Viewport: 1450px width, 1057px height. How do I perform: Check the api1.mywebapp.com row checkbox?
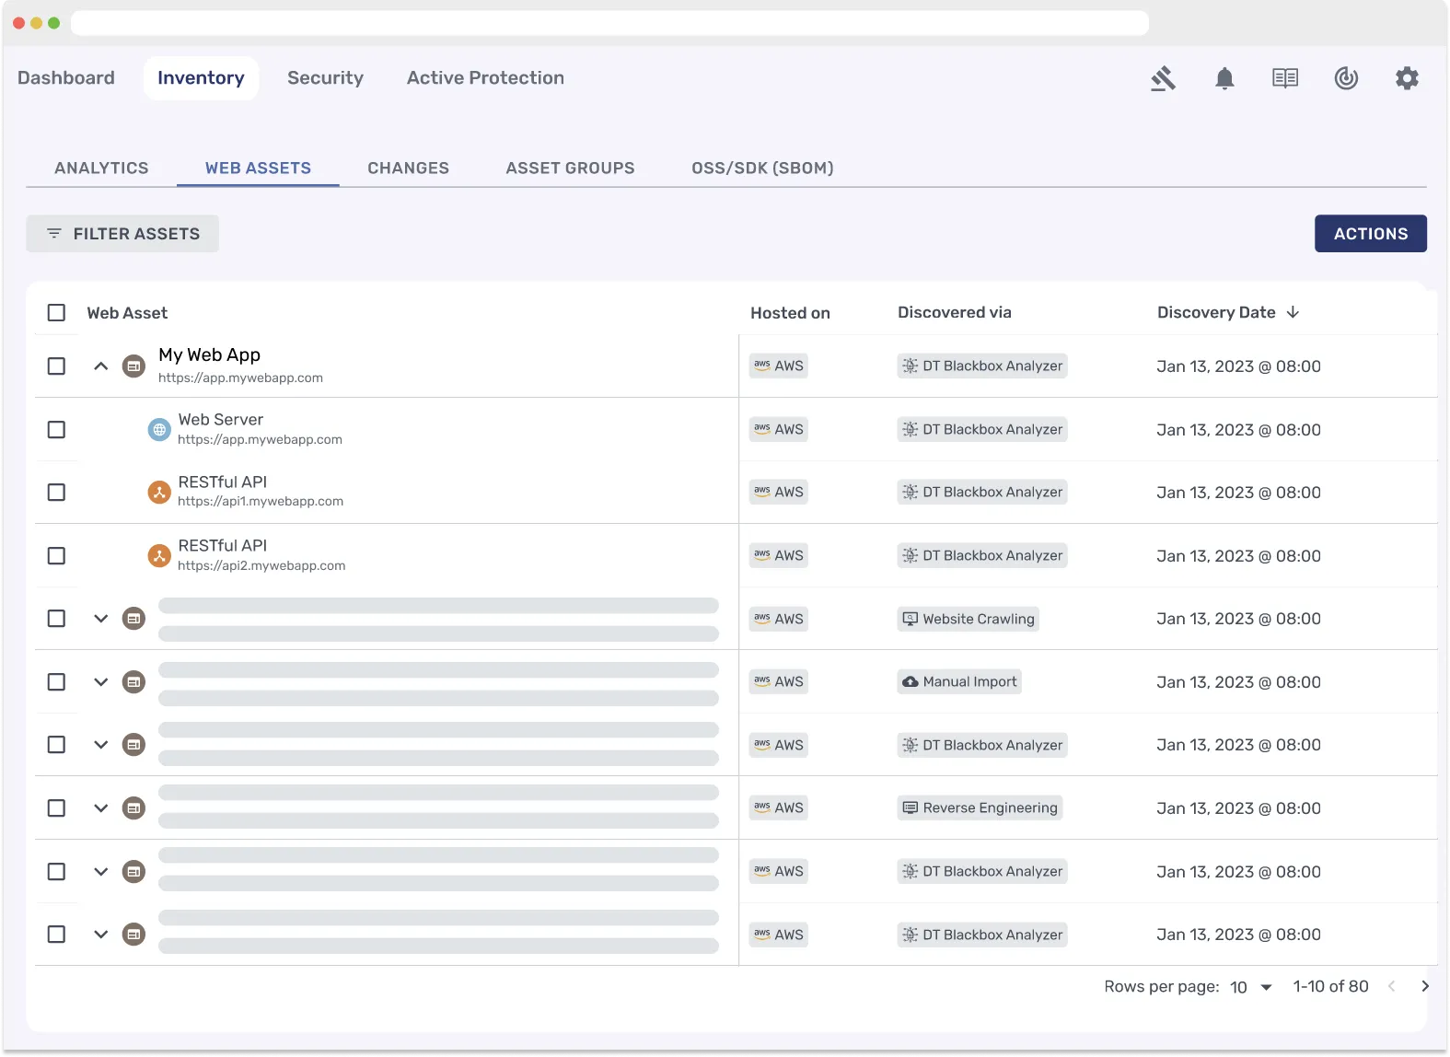[x=56, y=493]
